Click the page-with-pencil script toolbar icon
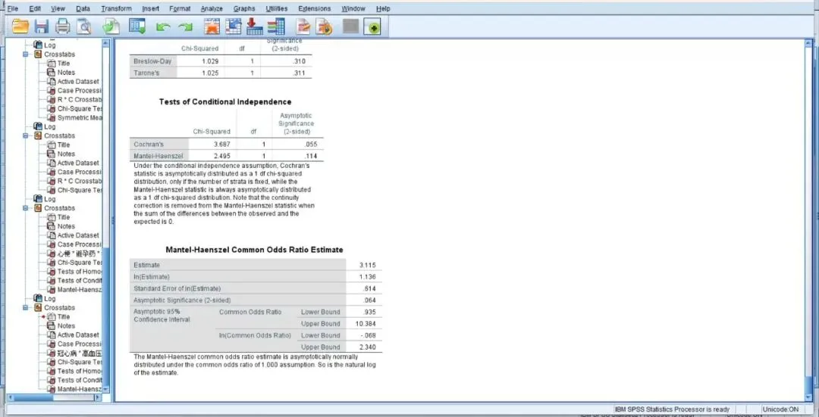This screenshot has height=417, width=819. pos(303,26)
